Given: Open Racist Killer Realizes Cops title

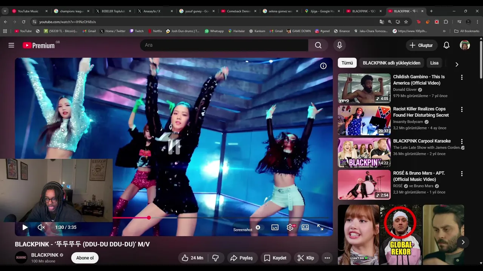Looking at the screenshot, I should point(421,112).
